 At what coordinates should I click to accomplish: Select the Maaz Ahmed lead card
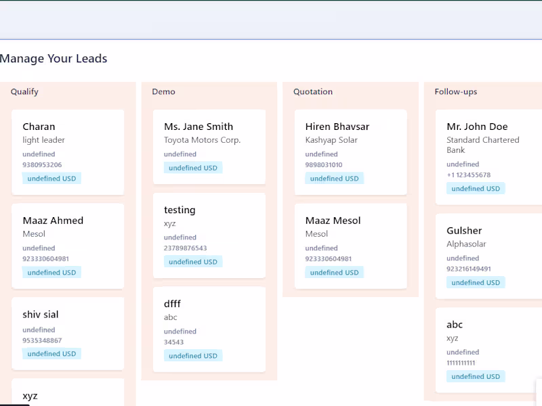coord(68,246)
